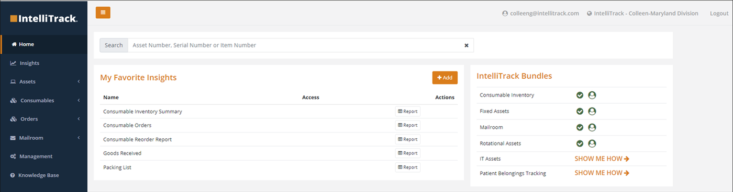Screen dimensions: 733x192
Task: Log out using the Logout link
Action: point(719,14)
